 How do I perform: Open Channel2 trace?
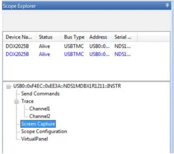point(40,116)
